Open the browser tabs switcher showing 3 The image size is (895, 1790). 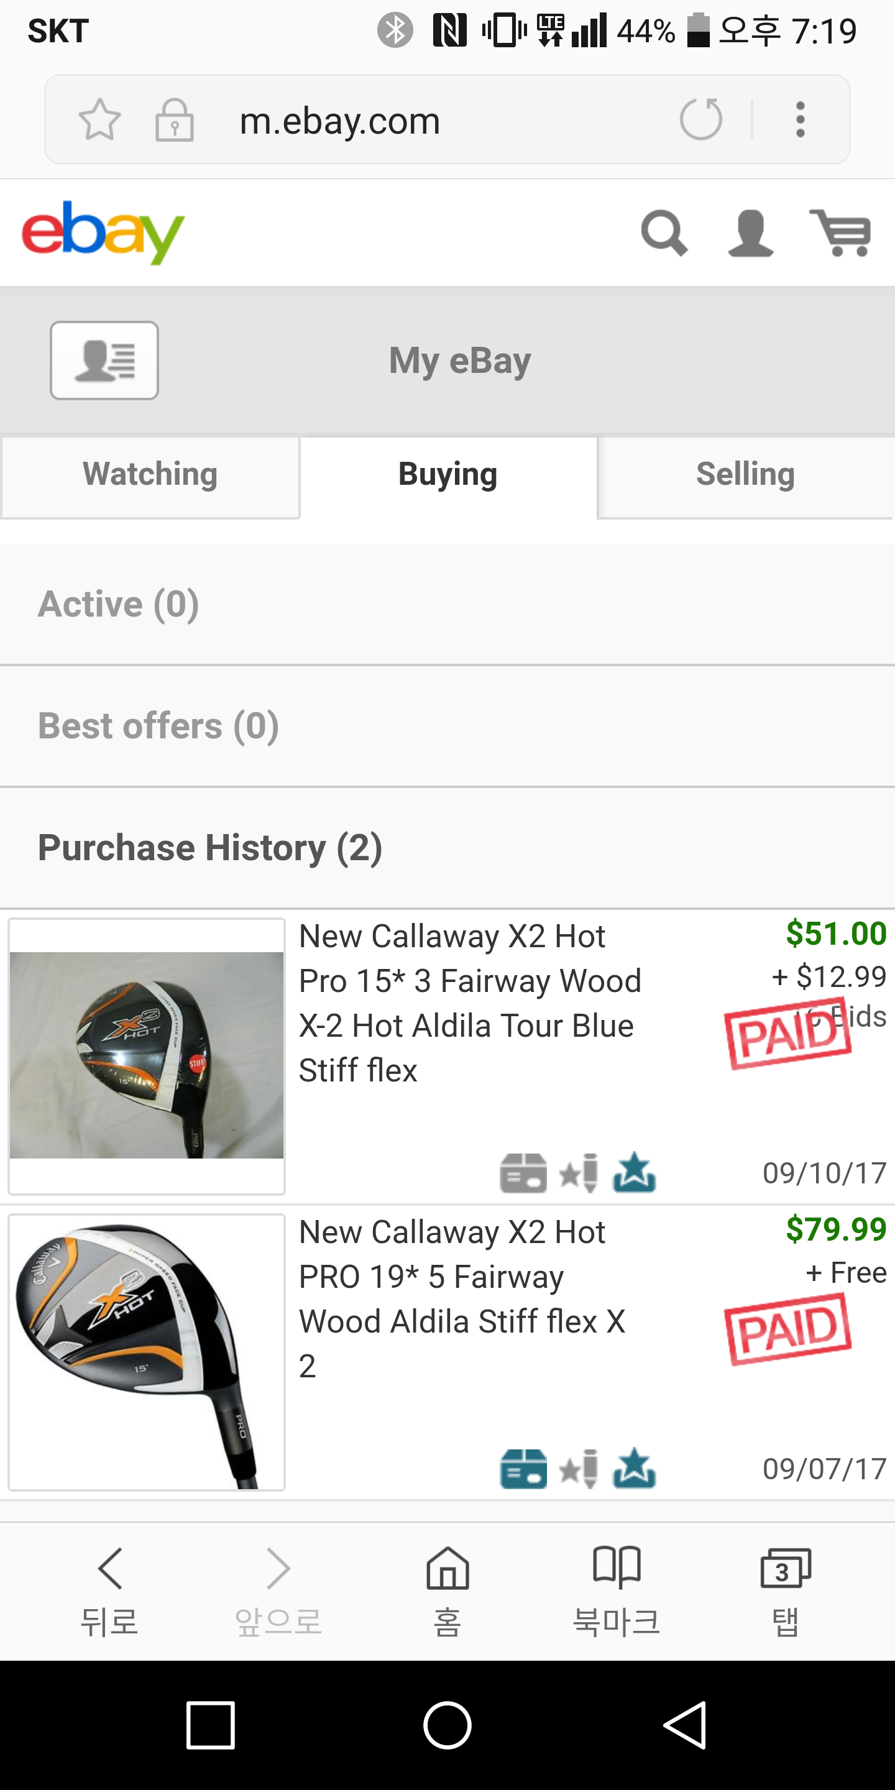pos(785,1589)
